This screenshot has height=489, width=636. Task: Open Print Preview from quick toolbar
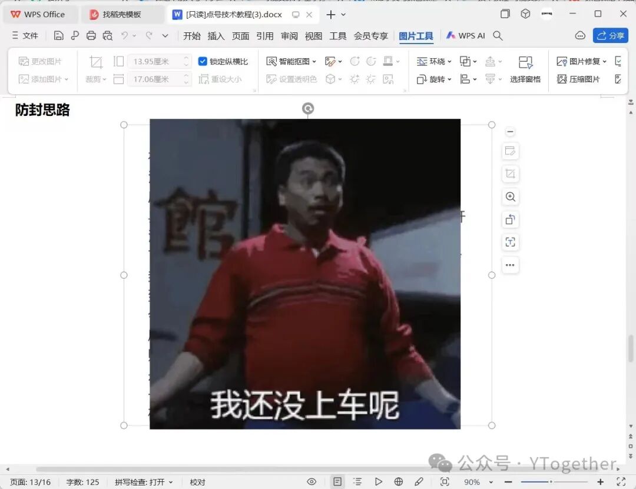(108, 36)
